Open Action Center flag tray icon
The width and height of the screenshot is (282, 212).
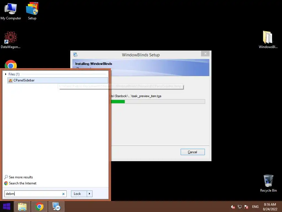click(x=246, y=207)
